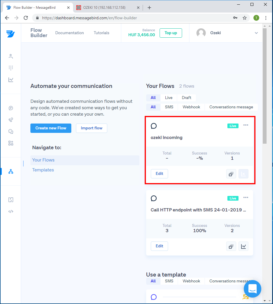
Task: Click the developers code brackets sidebar icon
Action: pos(11,211)
